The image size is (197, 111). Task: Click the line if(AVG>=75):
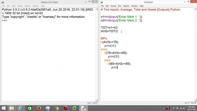click(x=110, y=42)
